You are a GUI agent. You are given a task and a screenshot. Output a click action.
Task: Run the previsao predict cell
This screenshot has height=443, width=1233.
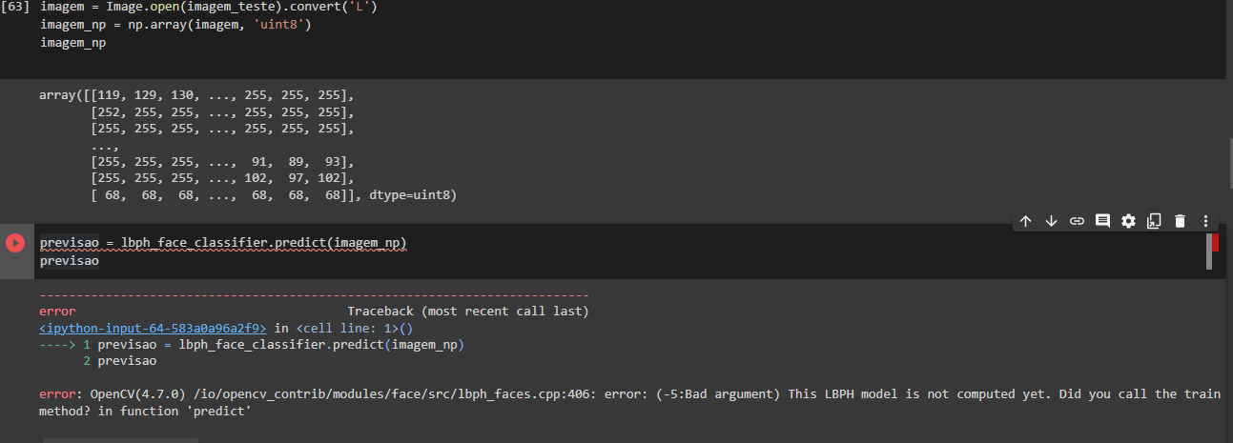coord(15,243)
